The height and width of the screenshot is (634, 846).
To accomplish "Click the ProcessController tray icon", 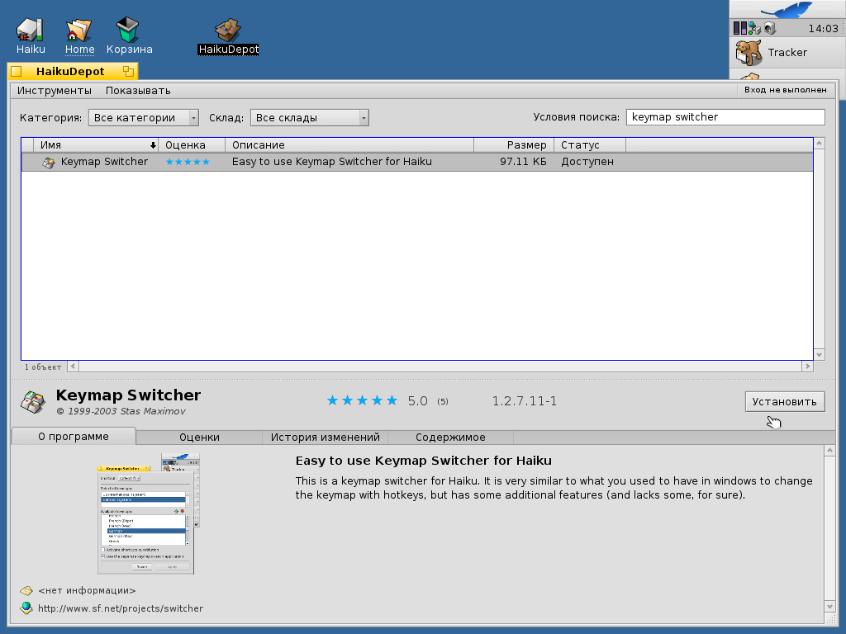I will tap(740, 28).
